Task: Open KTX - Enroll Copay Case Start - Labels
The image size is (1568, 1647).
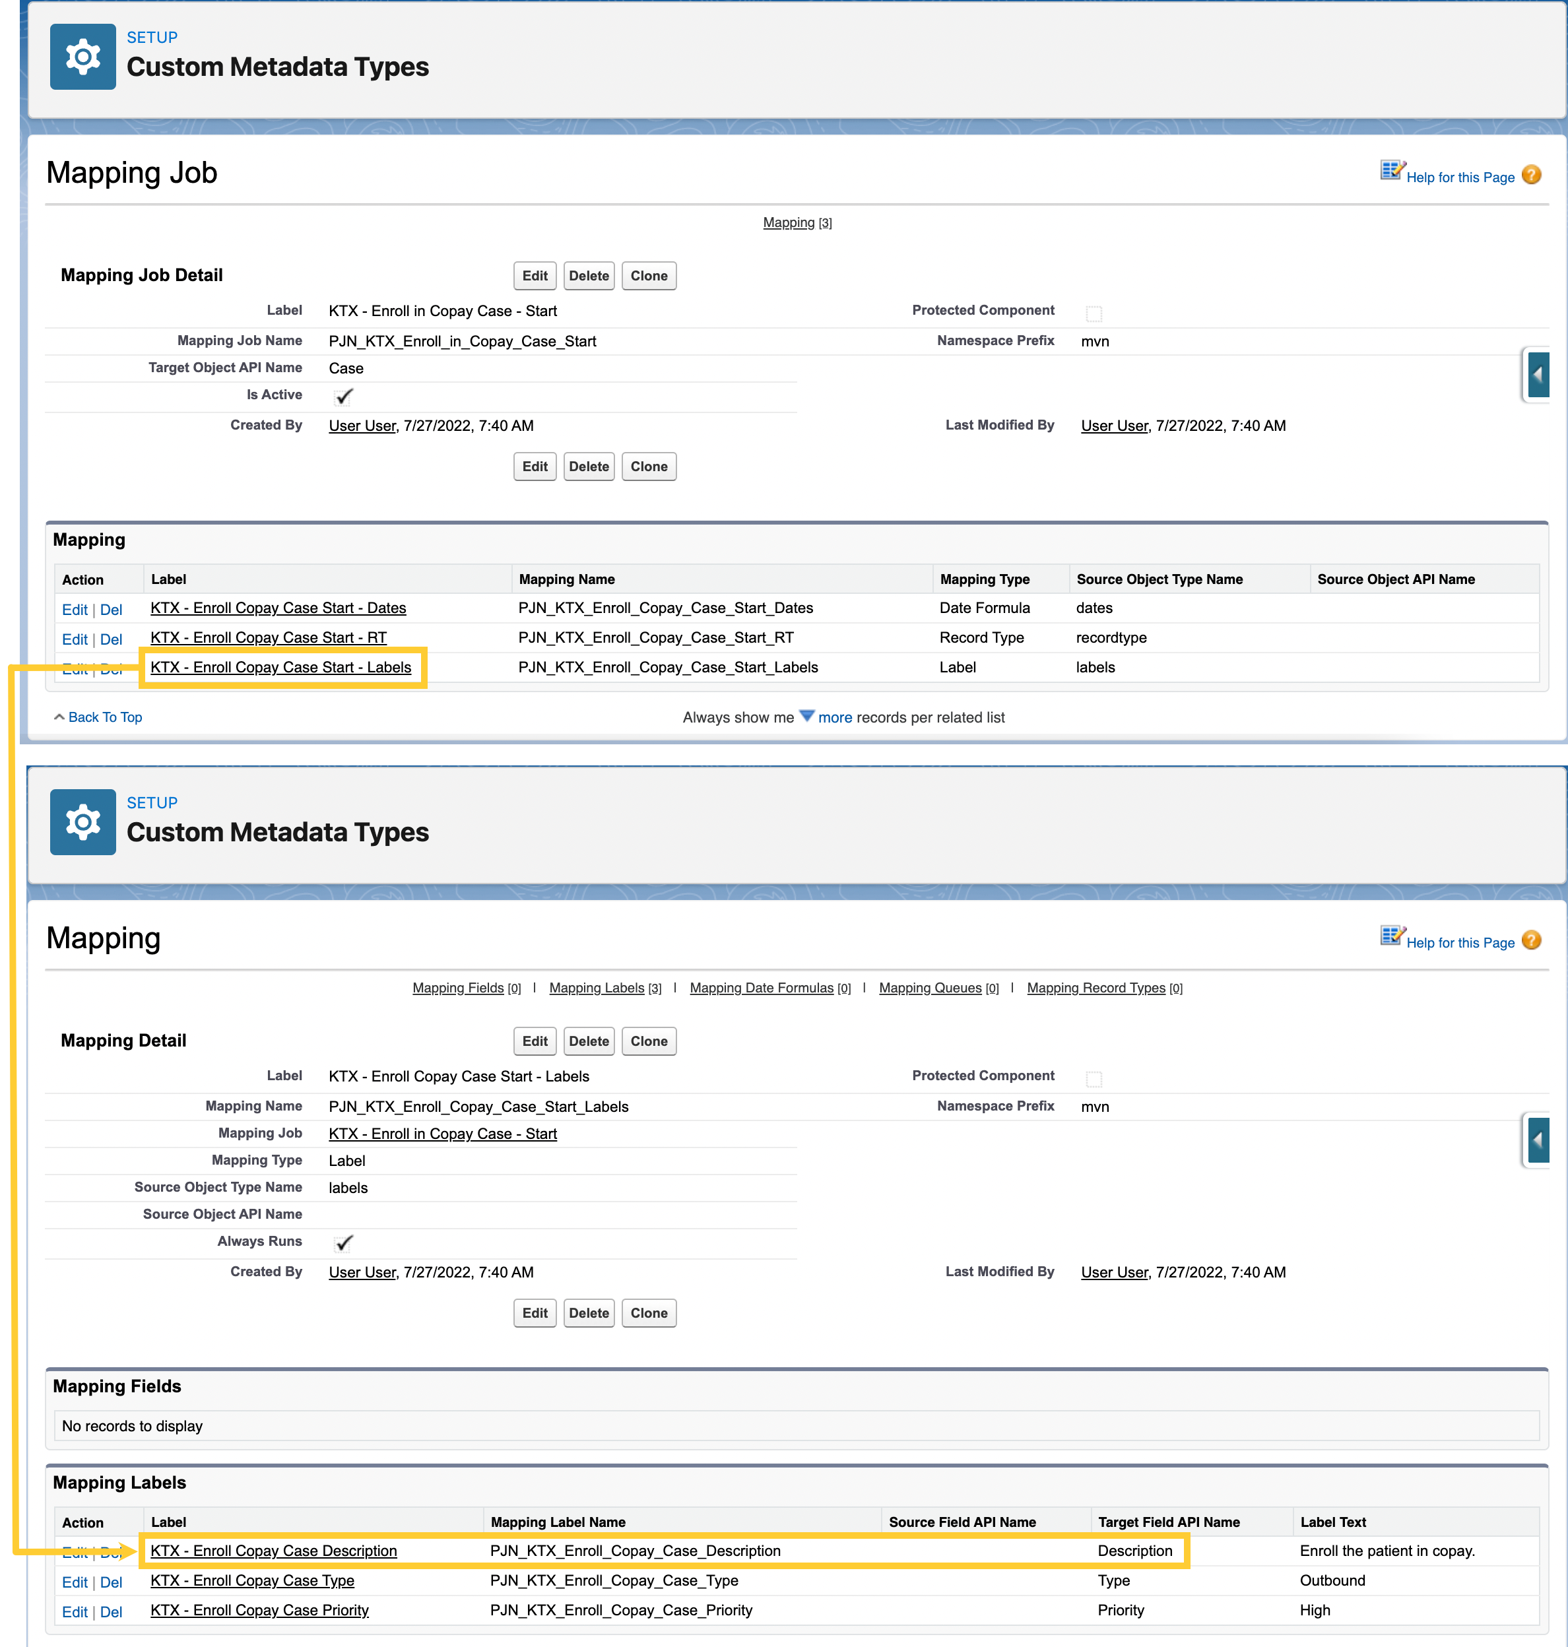Action: (x=281, y=667)
